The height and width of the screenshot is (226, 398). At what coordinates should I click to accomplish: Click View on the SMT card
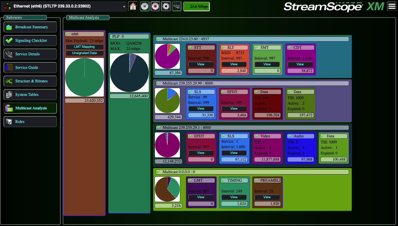pos(267,64)
